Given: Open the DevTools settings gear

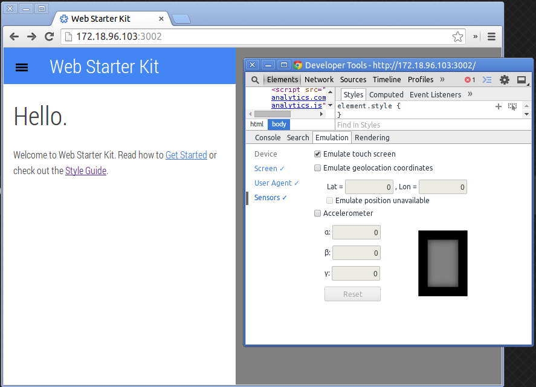Looking at the screenshot, I should pos(505,80).
